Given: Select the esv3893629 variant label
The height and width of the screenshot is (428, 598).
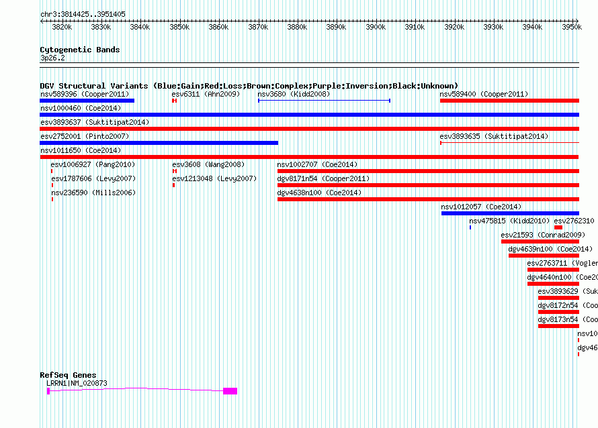Looking at the screenshot, I should tap(568, 291).
